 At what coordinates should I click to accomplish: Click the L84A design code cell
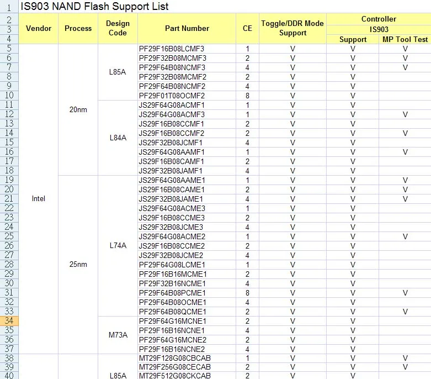point(118,138)
